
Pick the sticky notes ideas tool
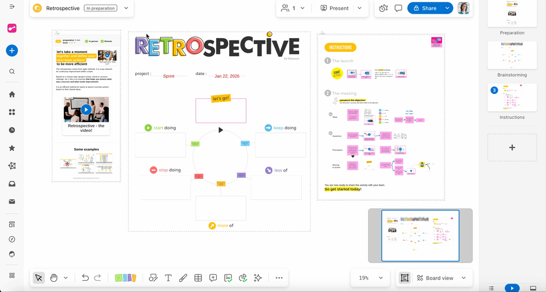tap(125, 278)
